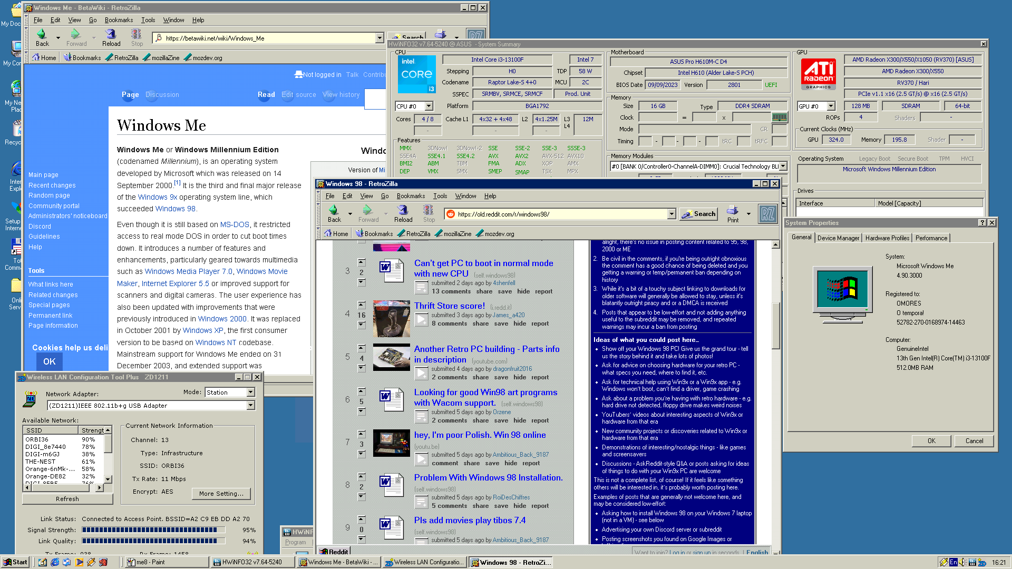The image size is (1012, 569).
Task: Downvote 'Another Retro PC building' post
Action: tap(362, 368)
